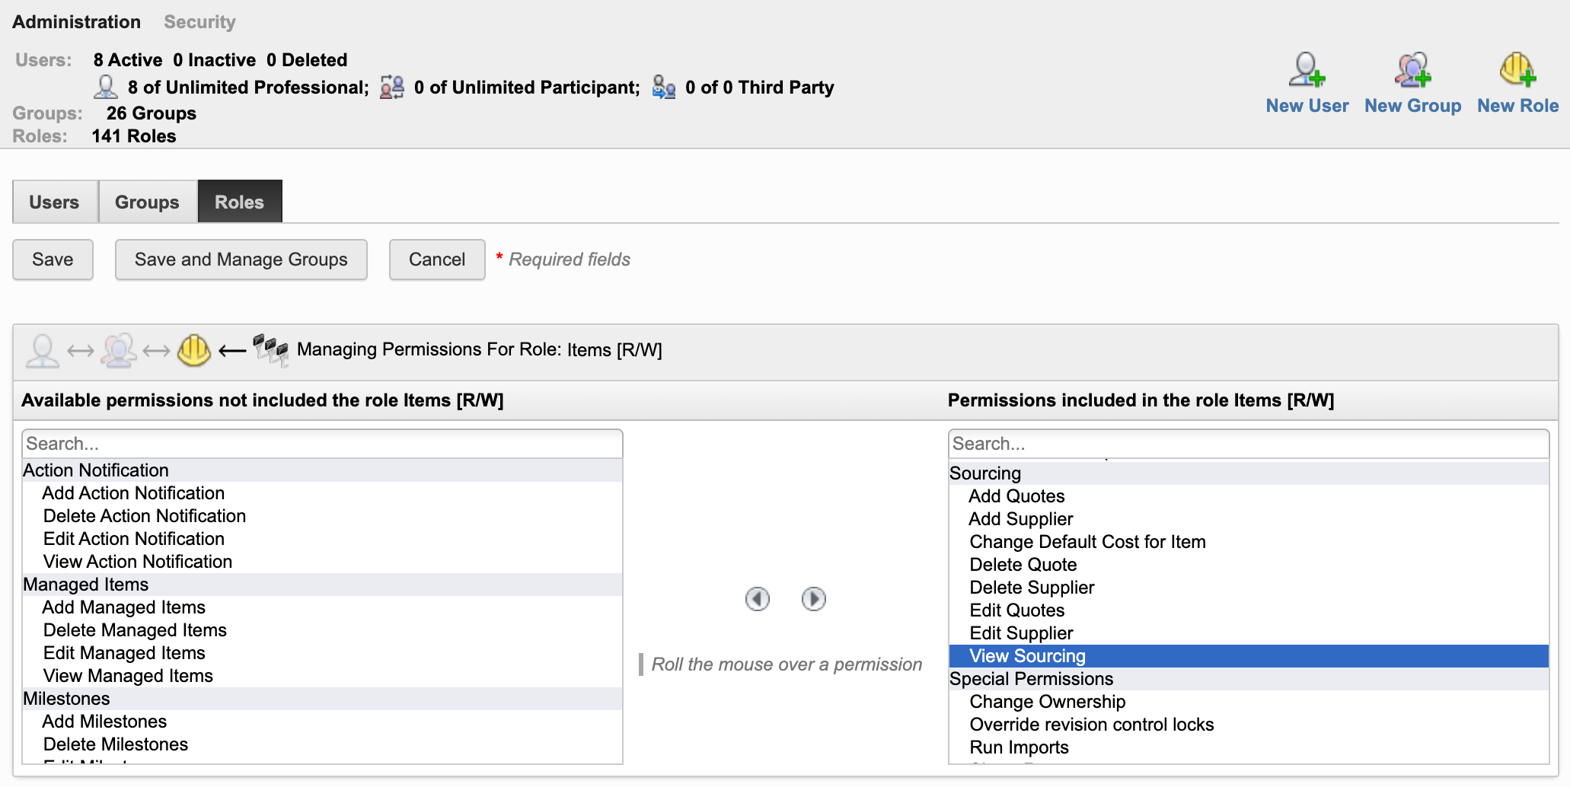Focus the included permissions search field
The width and height of the screenshot is (1570, 787).
click(1248, 444)
